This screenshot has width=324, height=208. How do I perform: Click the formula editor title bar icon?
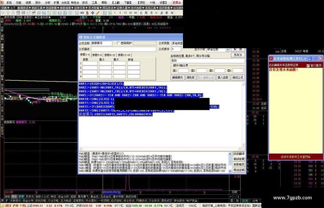[81, 37]
